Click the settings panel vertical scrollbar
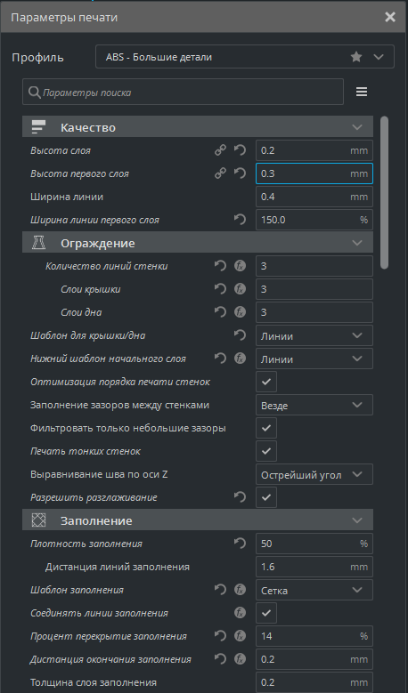This screenshot has height=693, width=408. click(385, 192)
